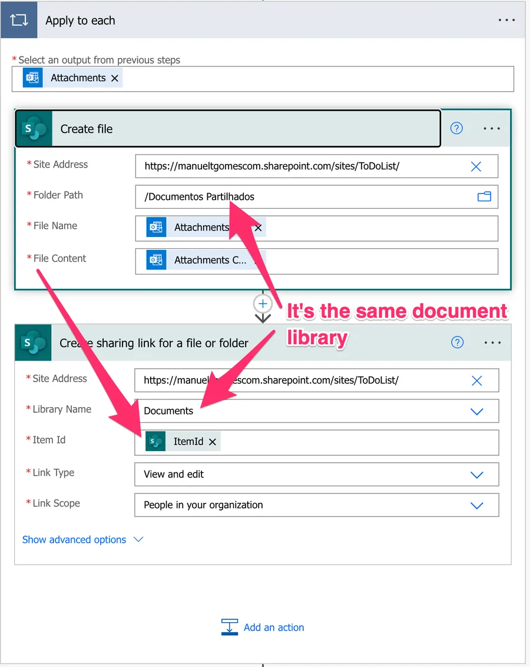Remove the Attachments token from output field

pyautogui.click(x=115, y=78)
